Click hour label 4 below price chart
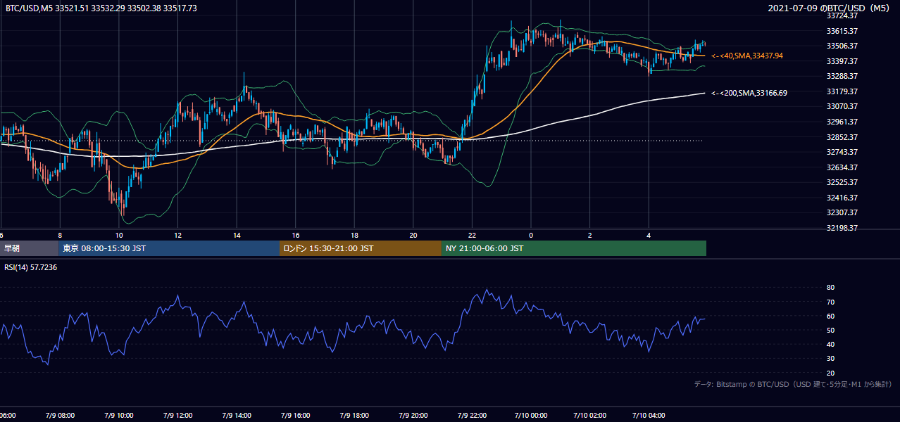 click(649, 235)
